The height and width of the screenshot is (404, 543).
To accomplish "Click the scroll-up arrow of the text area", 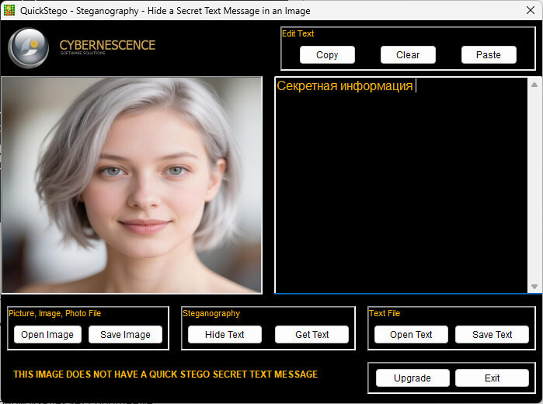I will (x=534, y=85).
